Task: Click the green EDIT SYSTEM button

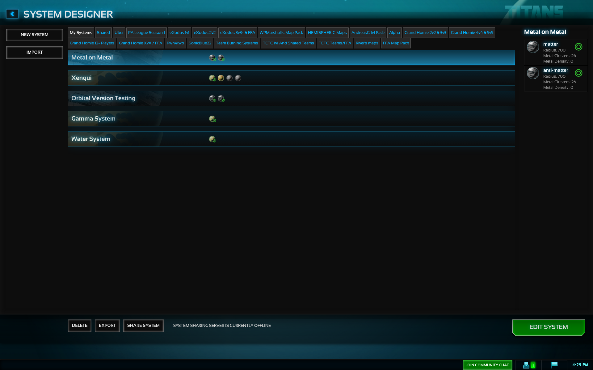Action: pyautogui.click(x=548, y=327)
